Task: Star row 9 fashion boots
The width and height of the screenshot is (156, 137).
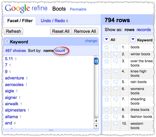Action: [x=107, y=117]
